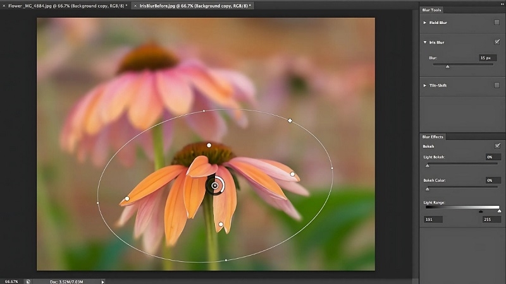Select the IrisBlurBefore.jpg document tab
The width and height of the screenshot is (506, 284).
click(193, 5)
